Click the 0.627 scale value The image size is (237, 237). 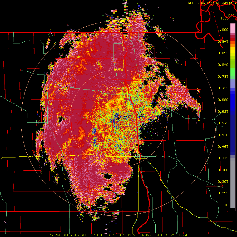pos(223,112)
